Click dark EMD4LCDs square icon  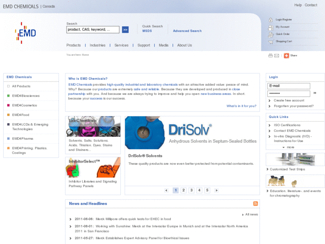point(8,124)
